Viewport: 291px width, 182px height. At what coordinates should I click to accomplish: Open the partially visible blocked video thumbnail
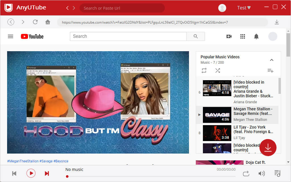[x=217, y=148]
